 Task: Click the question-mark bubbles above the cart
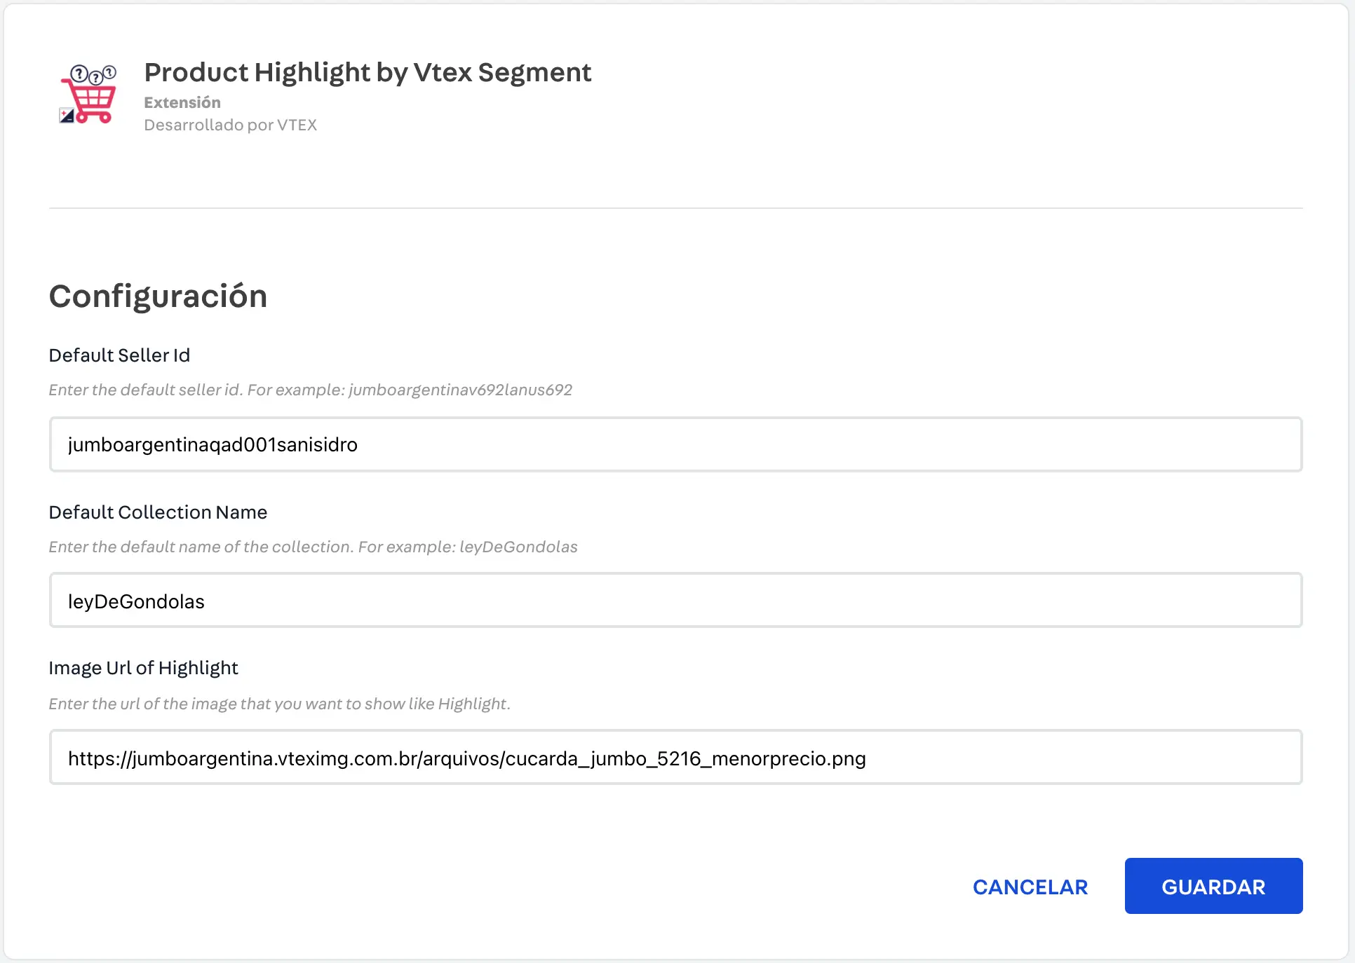point(93,74)
